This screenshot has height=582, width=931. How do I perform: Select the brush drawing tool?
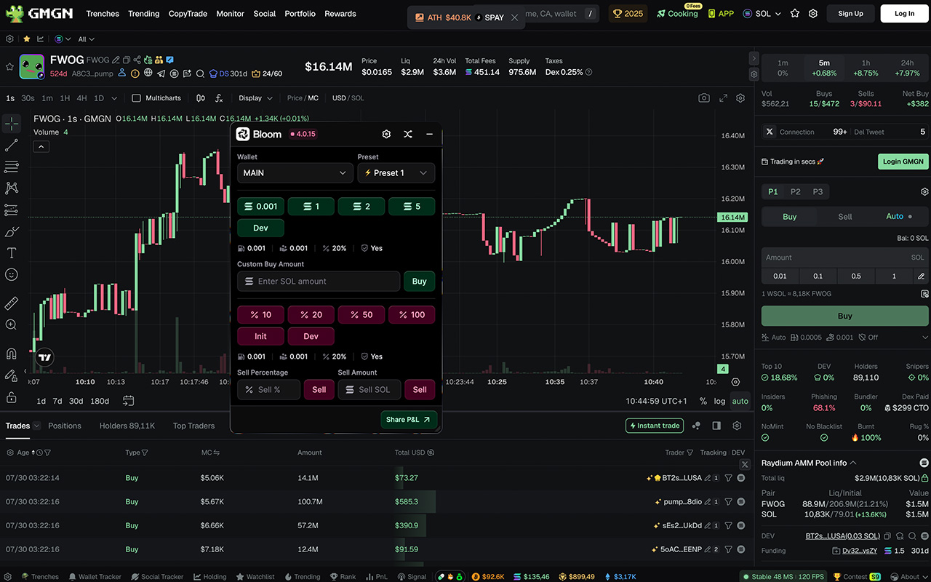click(12, 232)
